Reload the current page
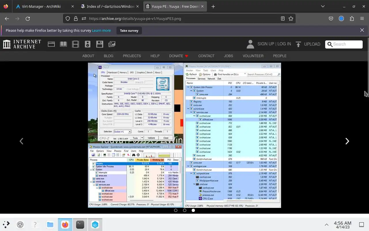 click(x=28, y=18)
